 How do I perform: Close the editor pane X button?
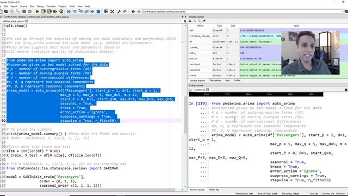(185, 17)
